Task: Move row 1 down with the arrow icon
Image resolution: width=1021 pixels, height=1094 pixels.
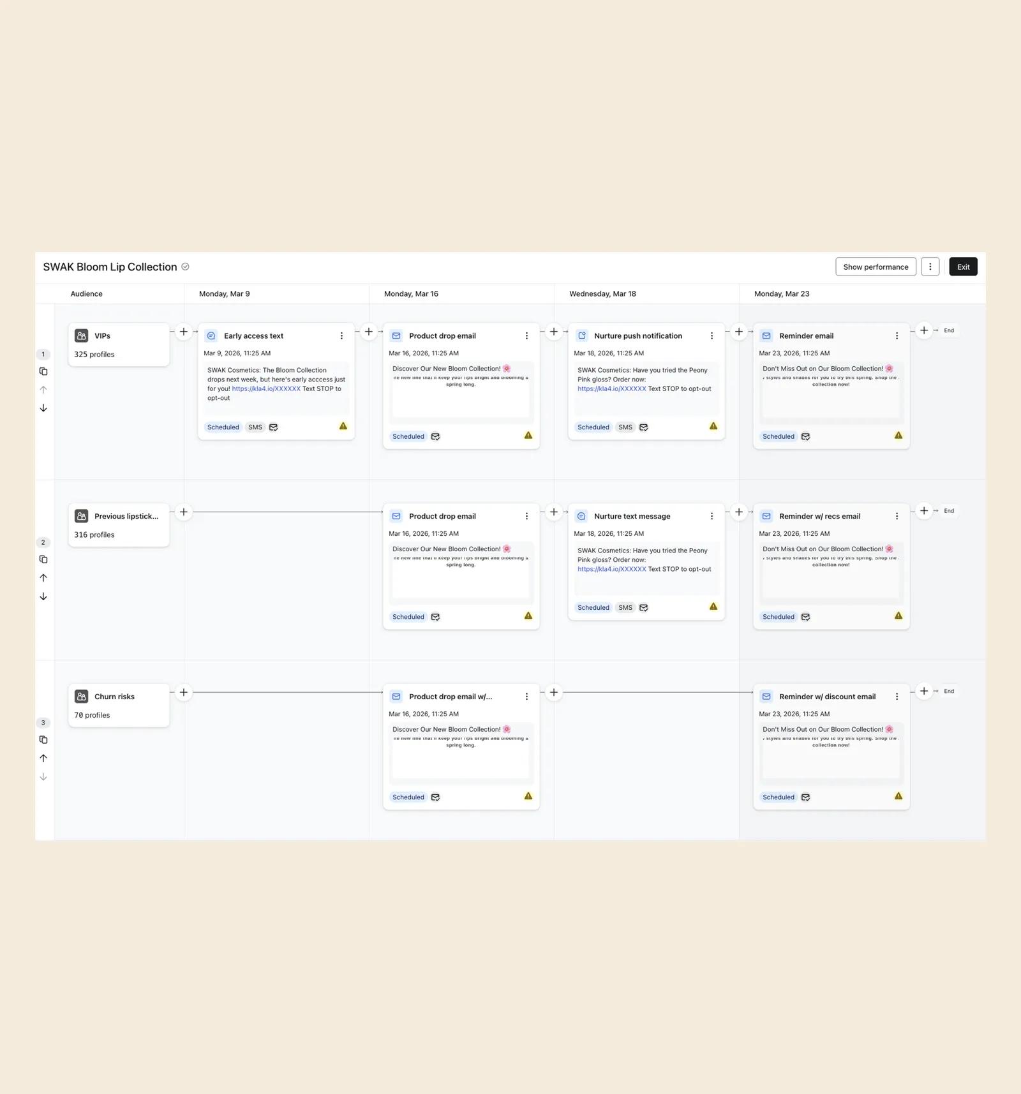Action: coord(43,408)
